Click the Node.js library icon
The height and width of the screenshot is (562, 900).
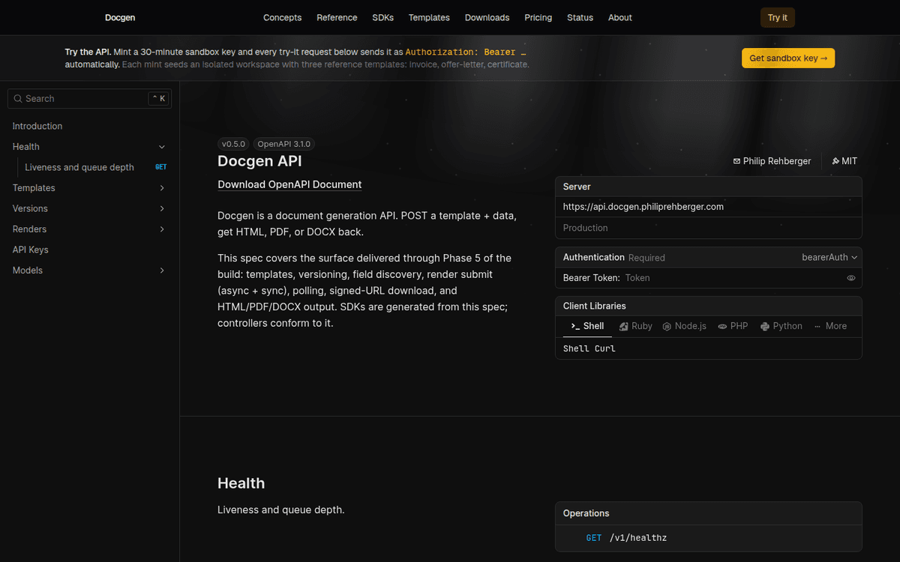tap(666, 327)
